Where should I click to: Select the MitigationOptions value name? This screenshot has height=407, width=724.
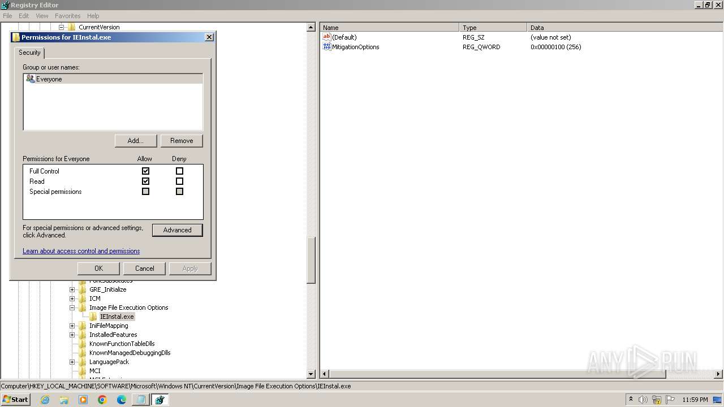pos(355,47)
